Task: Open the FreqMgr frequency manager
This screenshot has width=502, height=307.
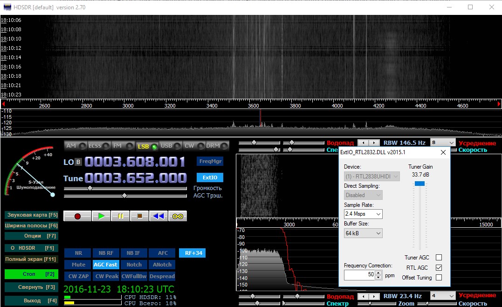Action: pyautogui.click(x=210, y=161)
